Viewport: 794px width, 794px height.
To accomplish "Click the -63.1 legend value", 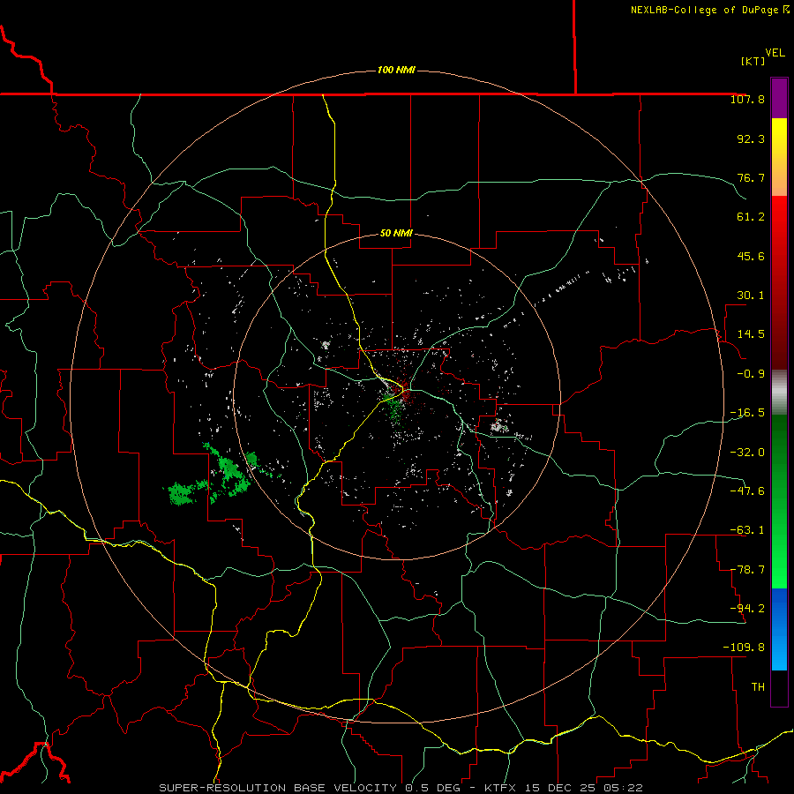I will click(x=747, y=530).
